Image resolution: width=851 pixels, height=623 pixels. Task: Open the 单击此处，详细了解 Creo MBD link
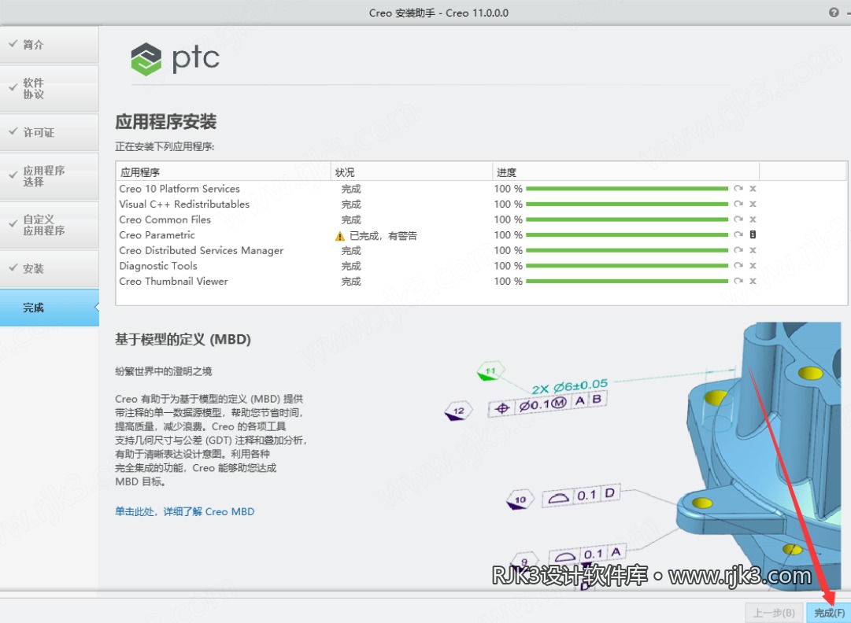184,511
